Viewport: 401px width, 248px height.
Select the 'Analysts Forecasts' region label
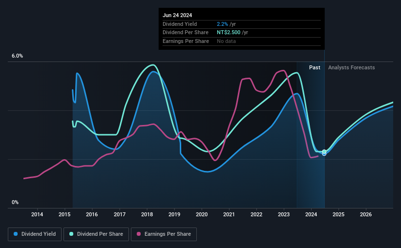(351, 67)
